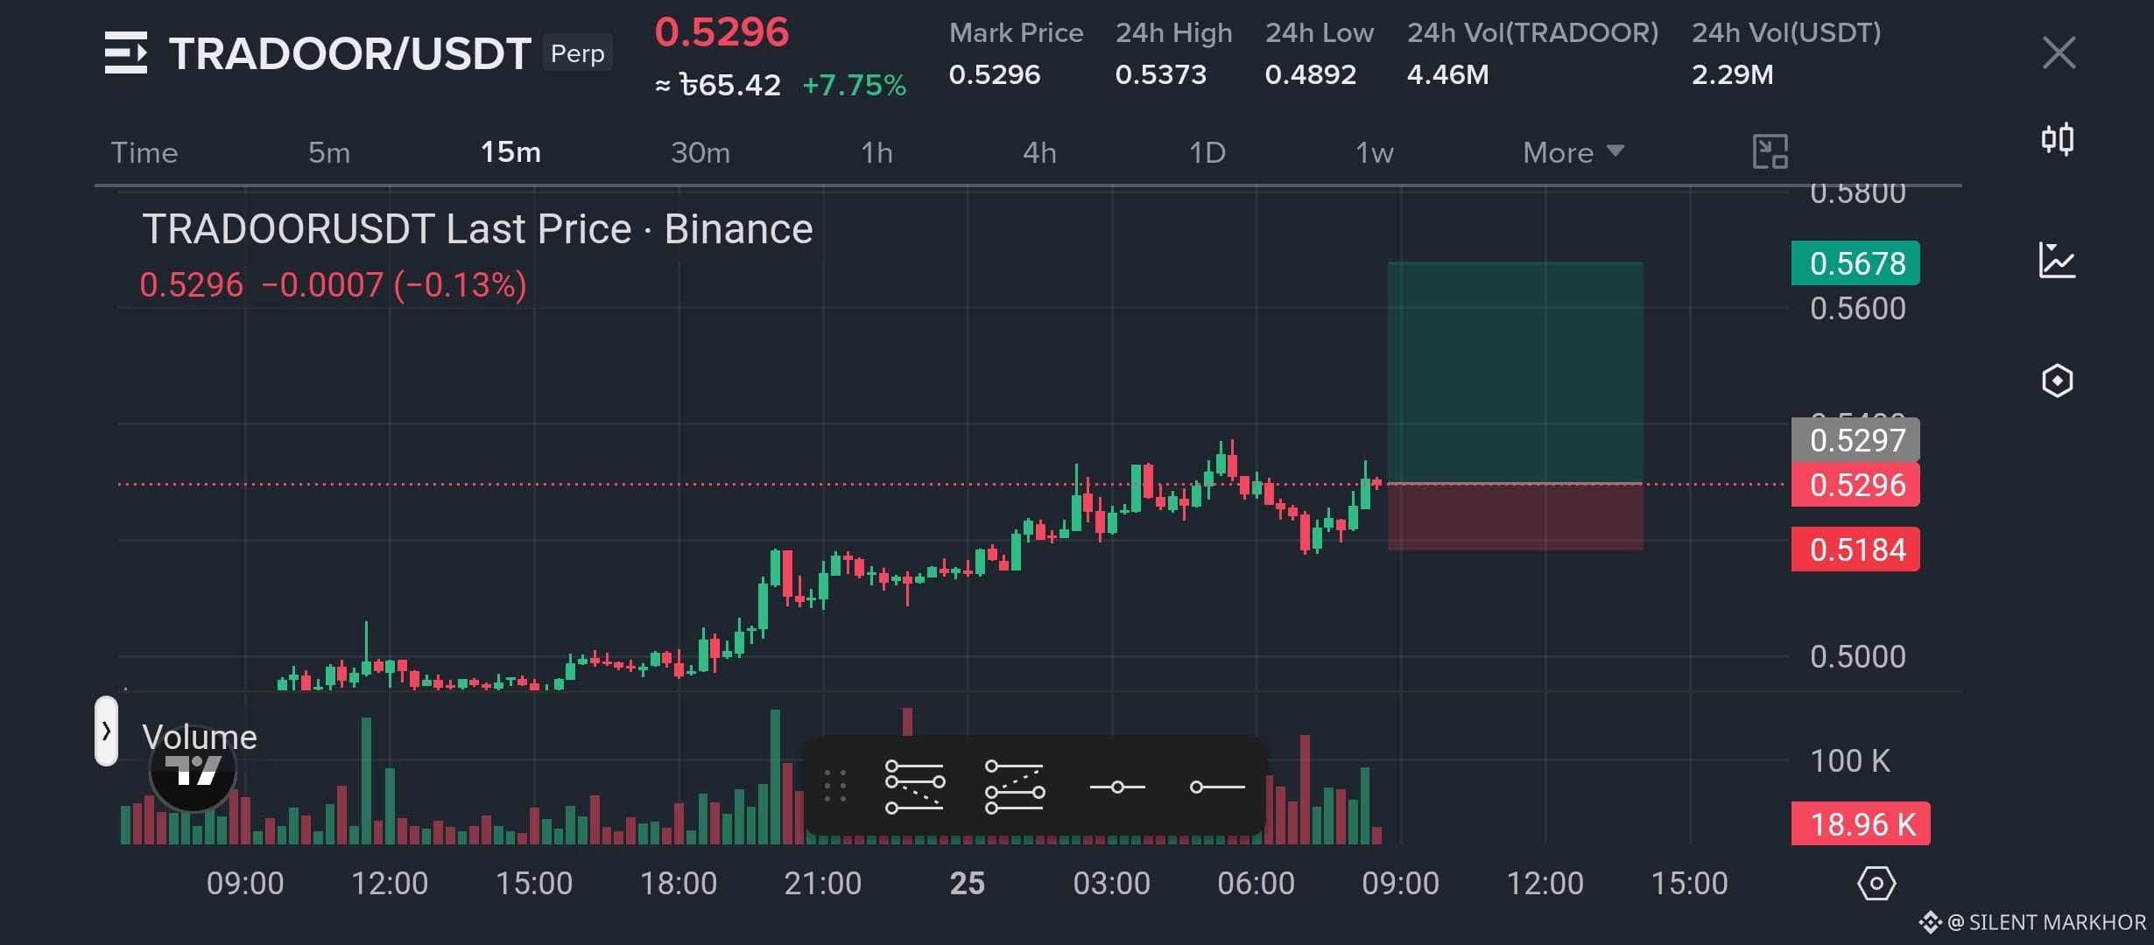Switch to the 5m timeframe
Viewport: 2154px width, 945px height.
coord(329,152)
